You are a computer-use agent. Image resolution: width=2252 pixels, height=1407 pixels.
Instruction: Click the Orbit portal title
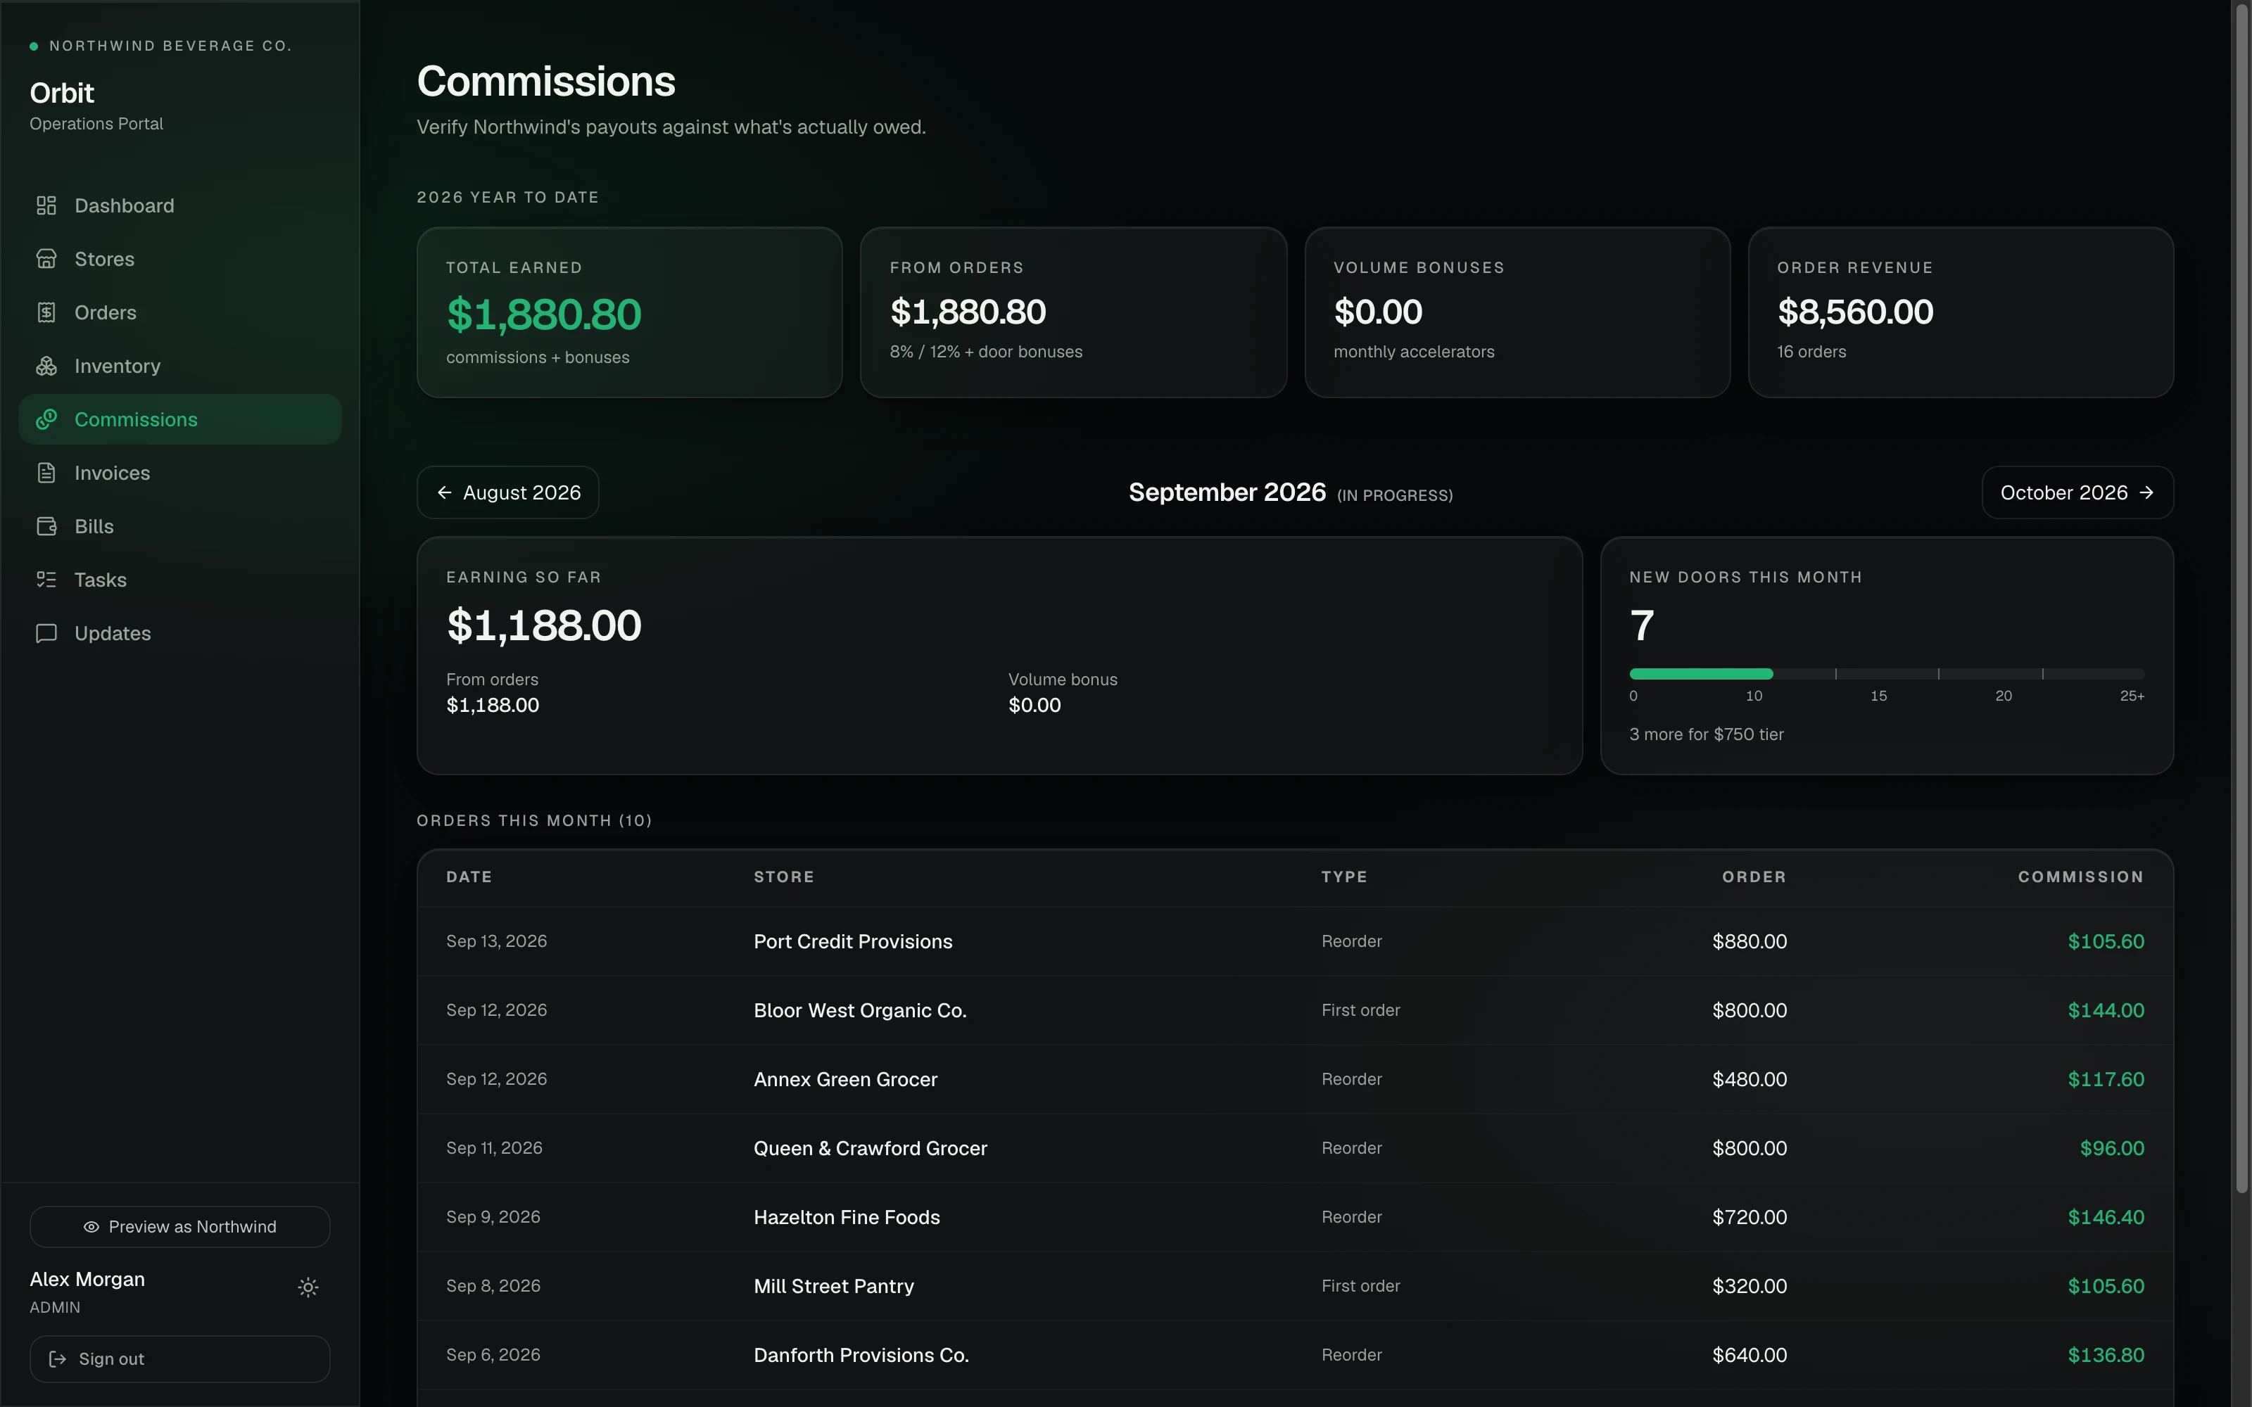[61, 93]
